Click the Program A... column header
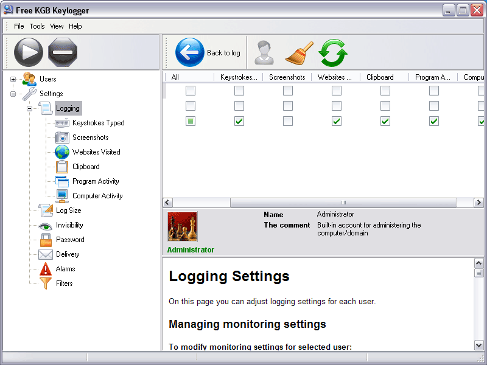 [433, 77]
